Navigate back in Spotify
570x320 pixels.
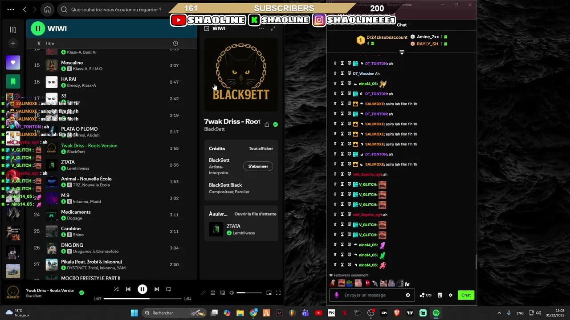25,9
